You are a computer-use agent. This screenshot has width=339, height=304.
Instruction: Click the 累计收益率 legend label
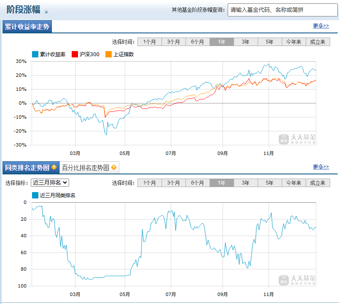[53, 54]
